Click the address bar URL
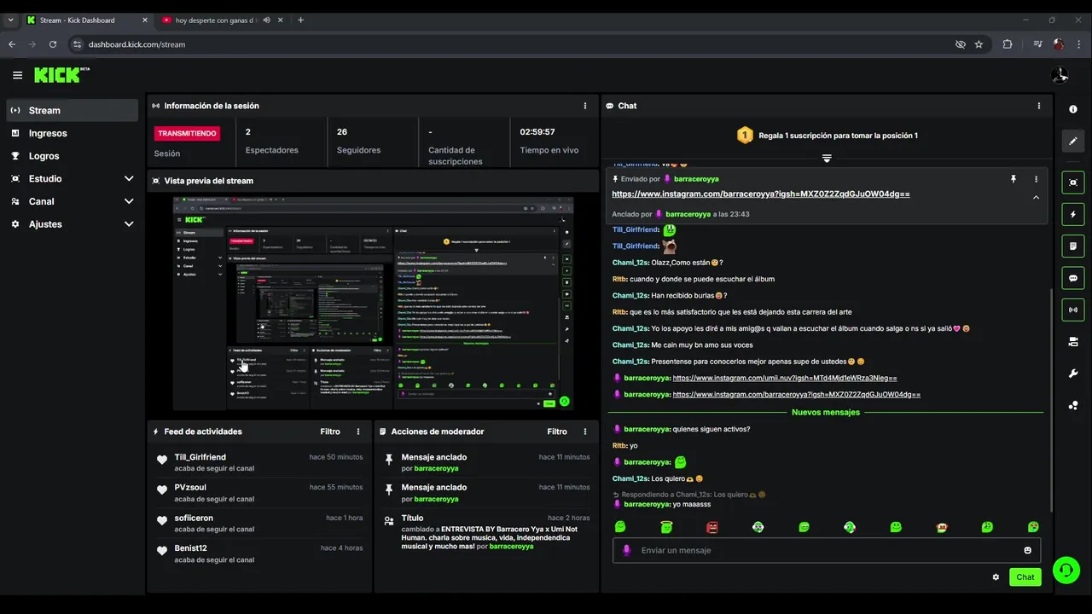Image resolution: width=1092 pixels, height=614 pixels. click(136, 44)
